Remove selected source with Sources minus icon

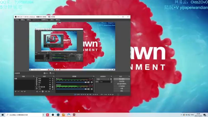coord(40,92)
